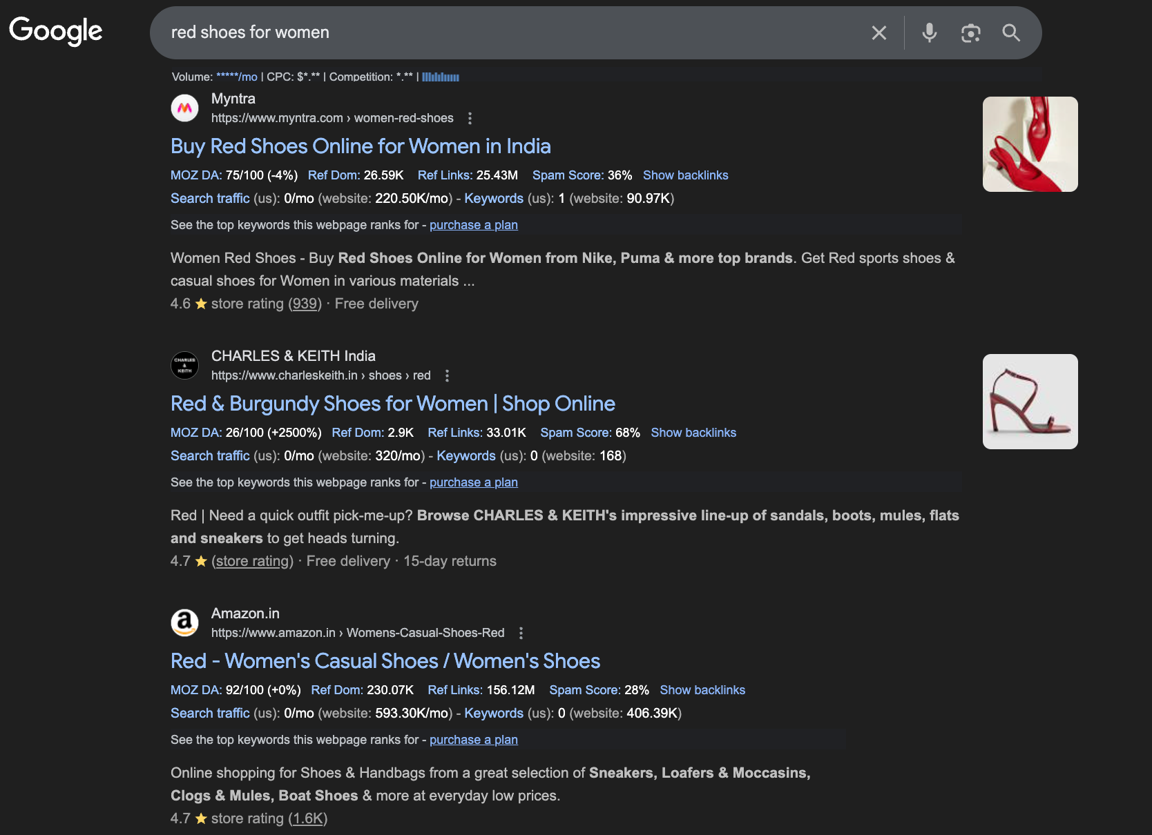Open 'Red - Women's Casual Shoes / Women's Shoes'
This screenshot has width=1152, height=835.
pos(385,661)
